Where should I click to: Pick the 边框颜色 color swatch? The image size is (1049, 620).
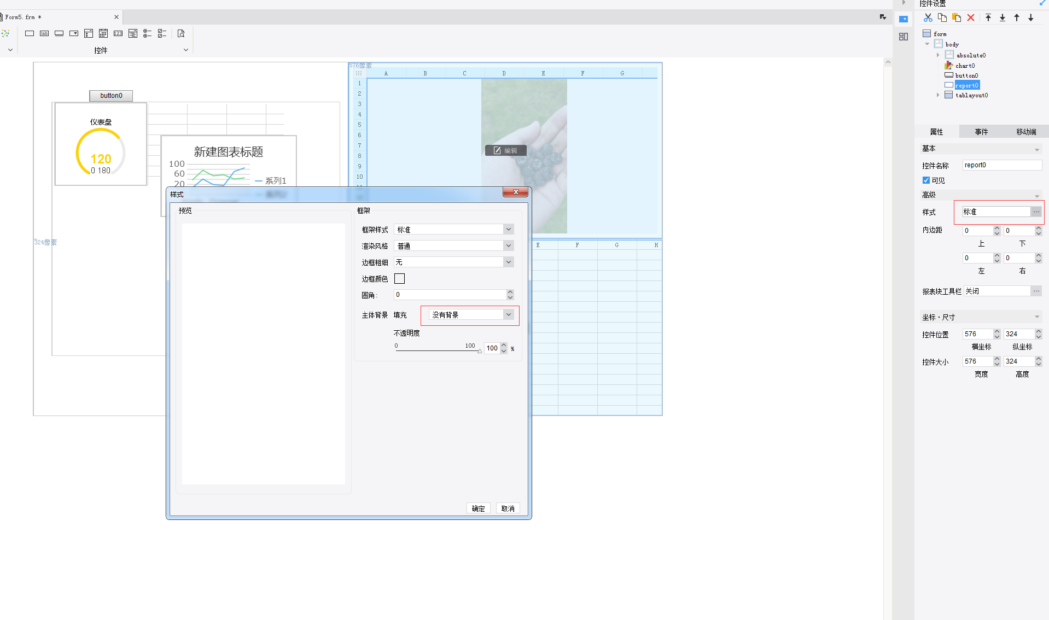(400, 279)
